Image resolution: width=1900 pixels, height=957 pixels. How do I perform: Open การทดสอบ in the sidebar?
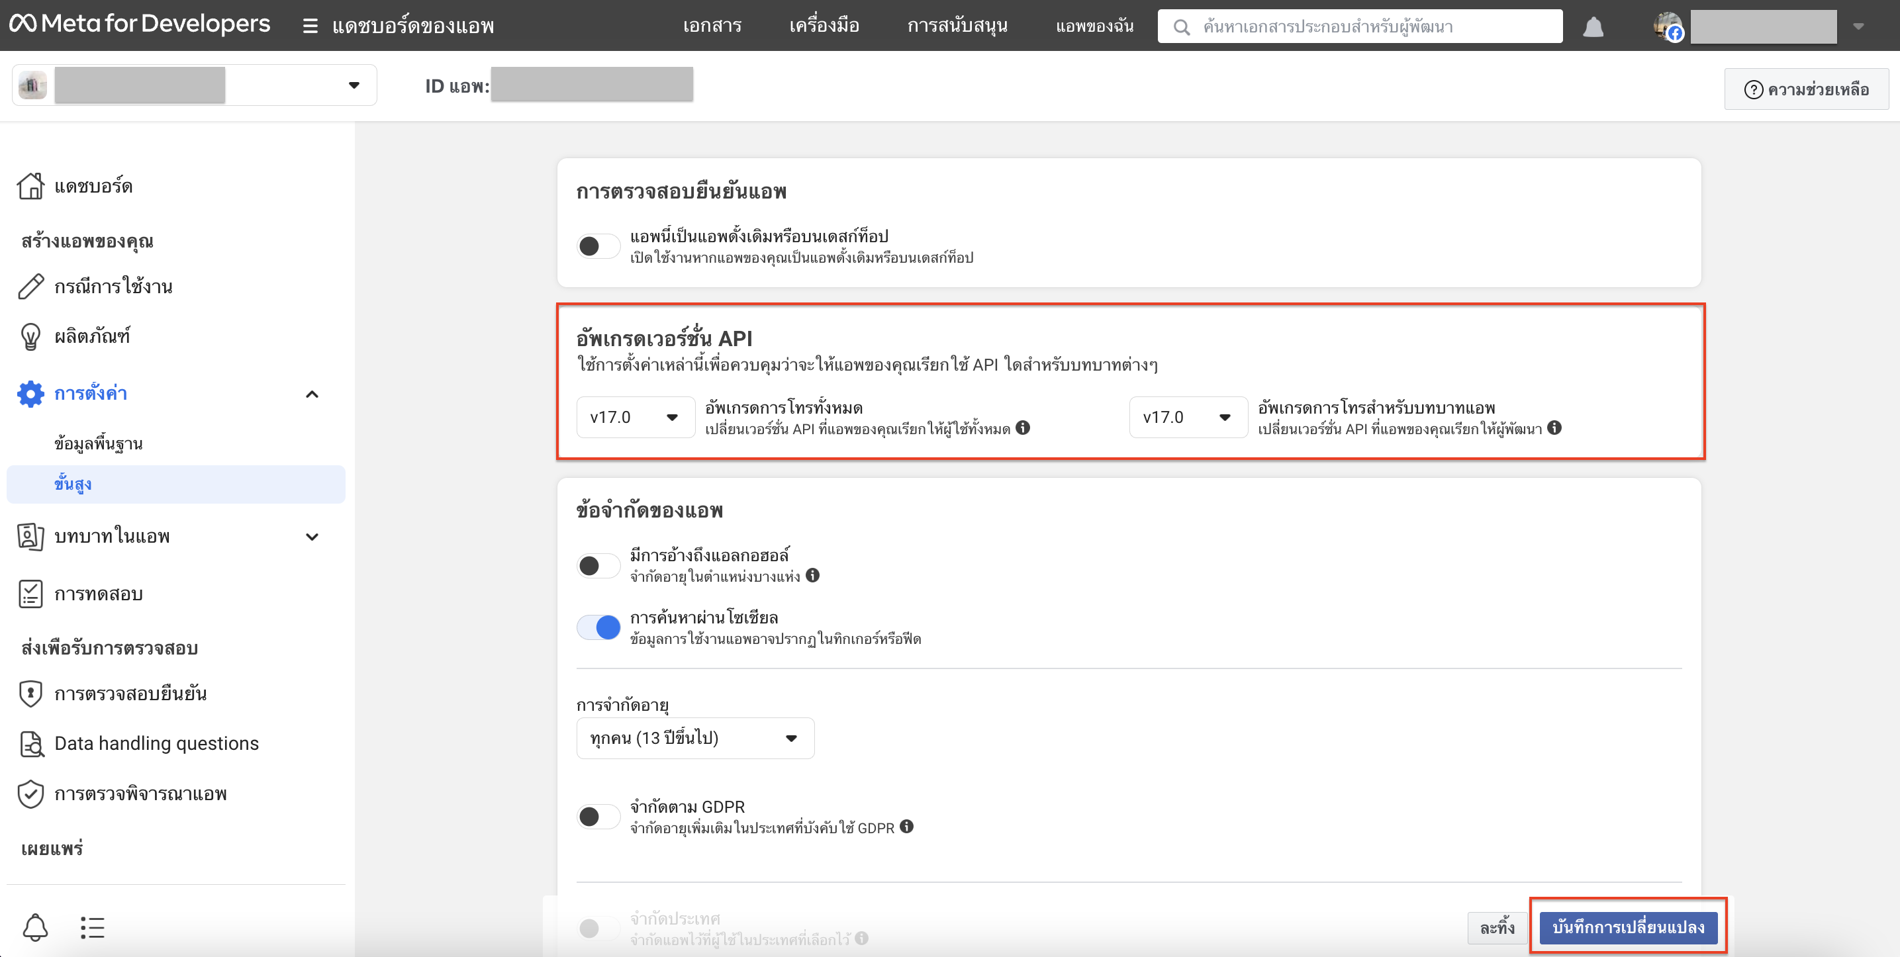tap(99, 594)
